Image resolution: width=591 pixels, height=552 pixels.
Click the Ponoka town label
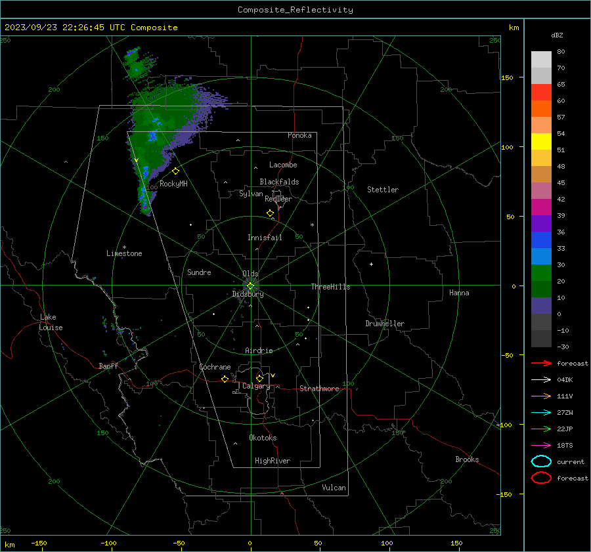299,135
